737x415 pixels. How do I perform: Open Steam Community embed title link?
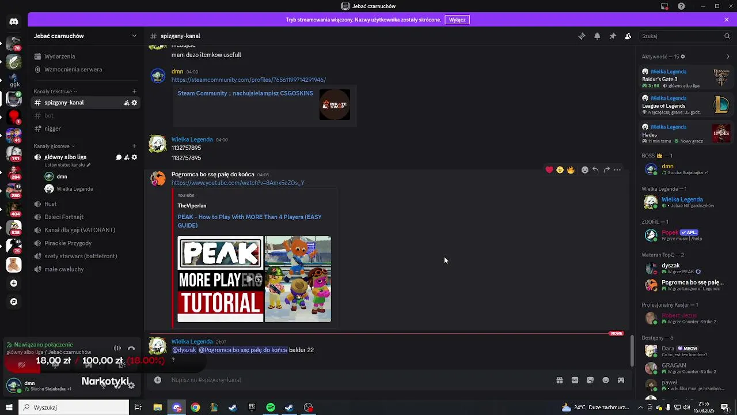point(245,93)
